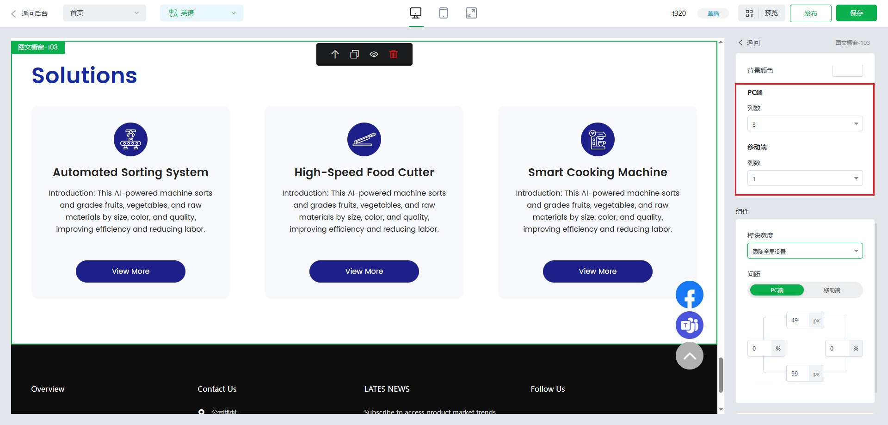Screen dimensions: 888x425
Task: Open the 首页 page selector dropdown
Action: 104,13
